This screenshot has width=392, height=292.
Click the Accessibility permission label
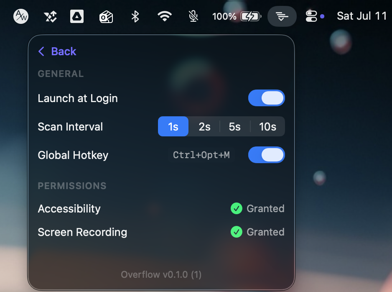click(69, 209)
